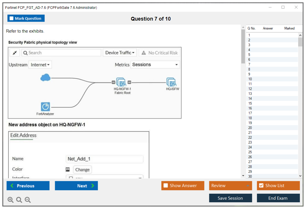The height and width of the screenshot is (210, 307).
Task: Open the Device Traffic dropdown
Action: (120, 53)
